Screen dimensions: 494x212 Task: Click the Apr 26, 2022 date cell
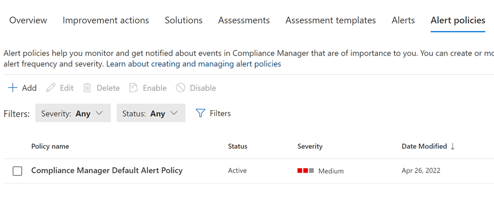tap(421, 171)
